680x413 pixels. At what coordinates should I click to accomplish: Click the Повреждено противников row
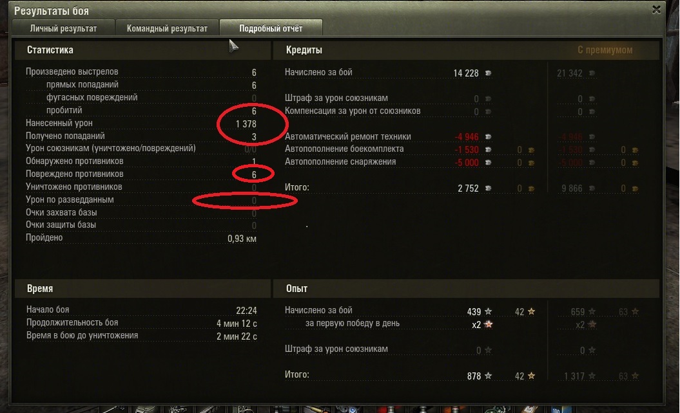click(141, 174)
